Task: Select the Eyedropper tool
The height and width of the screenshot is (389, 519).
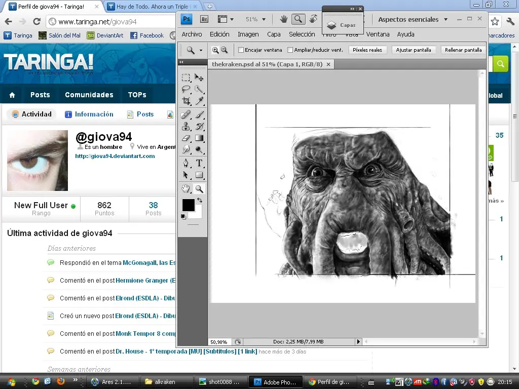Action: [199, 101]
